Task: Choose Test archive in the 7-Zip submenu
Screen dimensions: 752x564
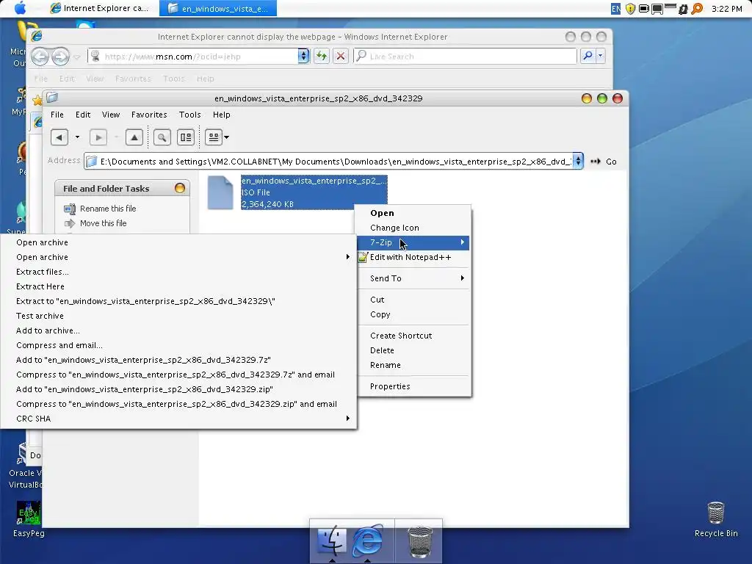Action: click(179, 316)
